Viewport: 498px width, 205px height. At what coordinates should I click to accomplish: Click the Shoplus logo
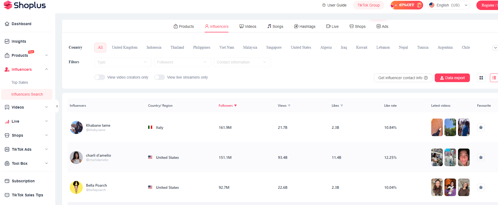[x=25, y=5]
